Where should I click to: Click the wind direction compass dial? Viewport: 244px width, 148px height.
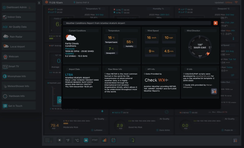[x=200, y=47]
